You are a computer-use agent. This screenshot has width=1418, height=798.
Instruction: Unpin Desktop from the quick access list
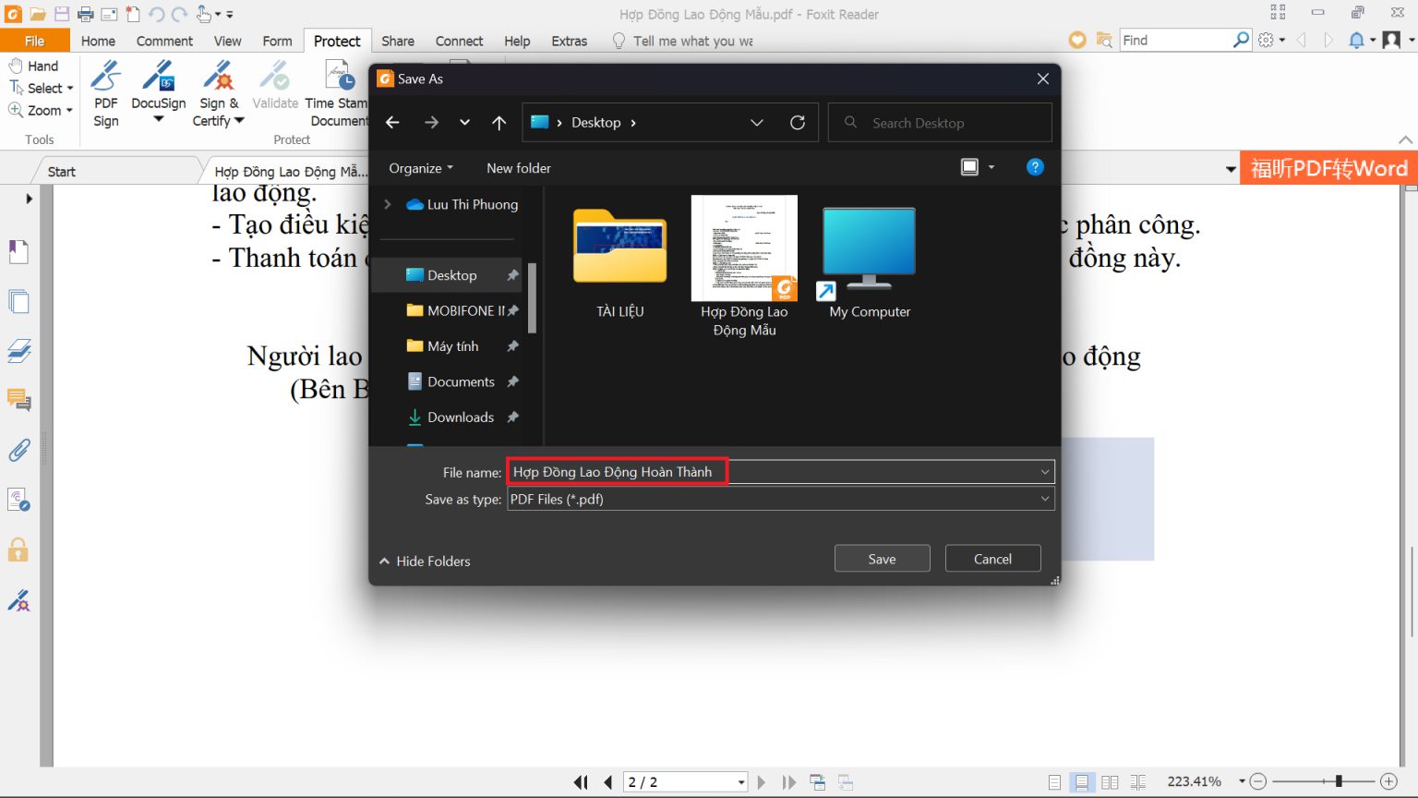tap(512, 274)
